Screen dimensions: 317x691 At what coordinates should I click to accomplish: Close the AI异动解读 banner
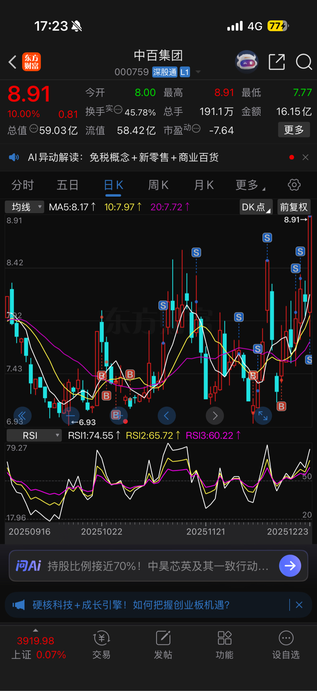305,157
